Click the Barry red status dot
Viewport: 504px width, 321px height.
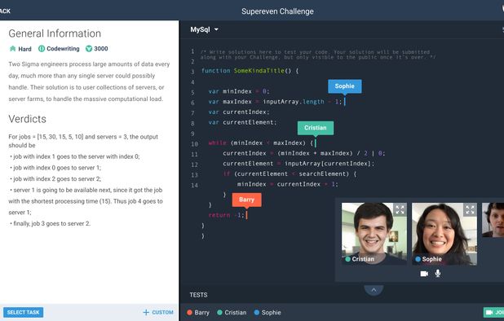(189, 312)
